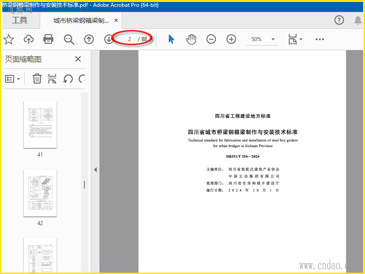Click the fit width page display icon

tap(292, 39)
